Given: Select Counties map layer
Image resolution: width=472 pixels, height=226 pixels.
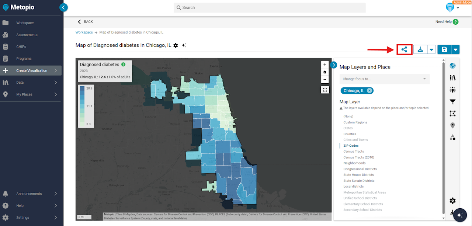Looking at the screenshot, I should pos(350,134).
